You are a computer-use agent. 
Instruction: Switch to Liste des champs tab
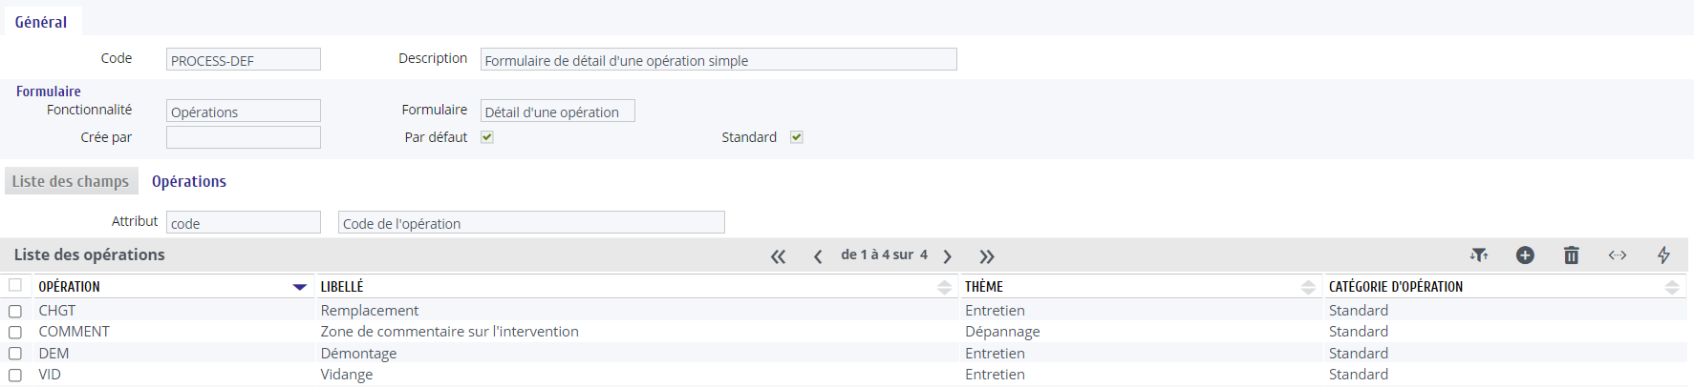[71, 181]
